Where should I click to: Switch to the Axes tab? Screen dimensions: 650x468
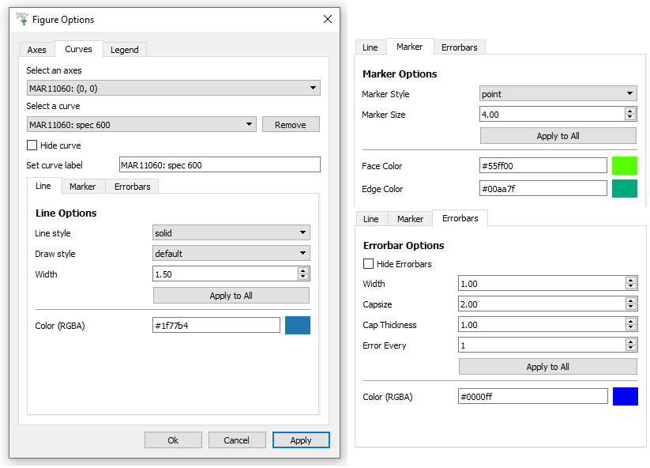(x=37, y=50)
